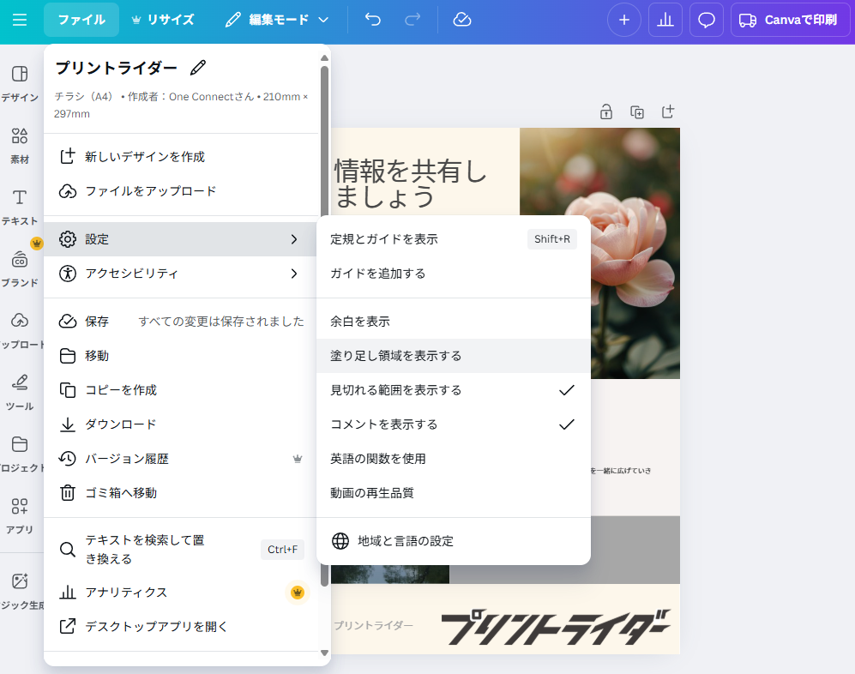855x674 pixels.
Task: Open the ファイル menu
Action: tap(81, 19)
